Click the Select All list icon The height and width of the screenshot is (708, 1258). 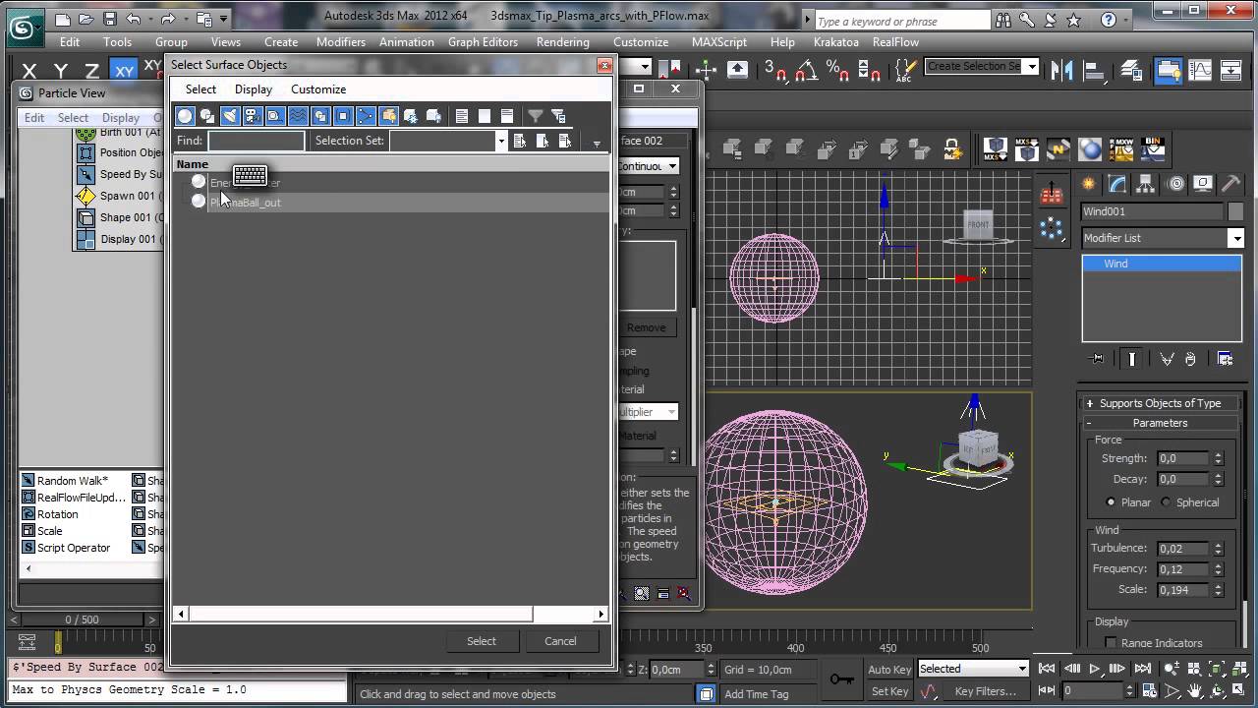462,116
